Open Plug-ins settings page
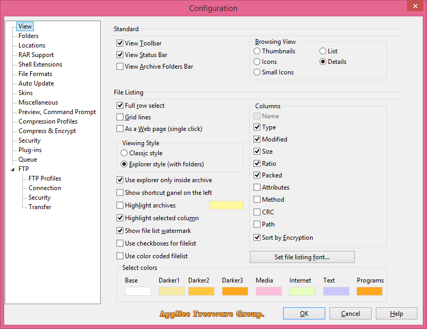 coord(30,150)
